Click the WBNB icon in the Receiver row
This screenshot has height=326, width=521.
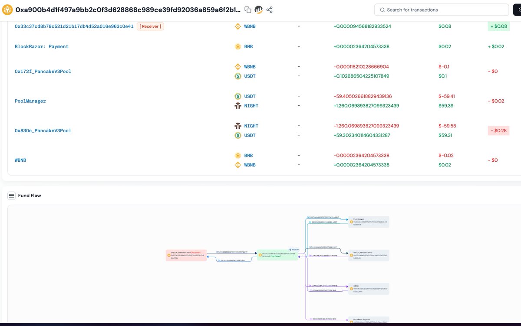[x=238, y=26]
